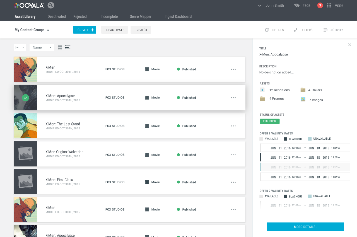Screen dimensions: 357x237
Task: Switch to list view layout
Action: pos(67,47)
